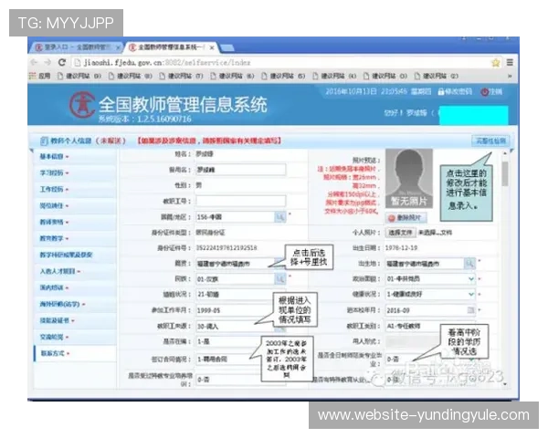Open the 政治面貌 dropdown
The image size is (548, 438).
coord(430,278)
